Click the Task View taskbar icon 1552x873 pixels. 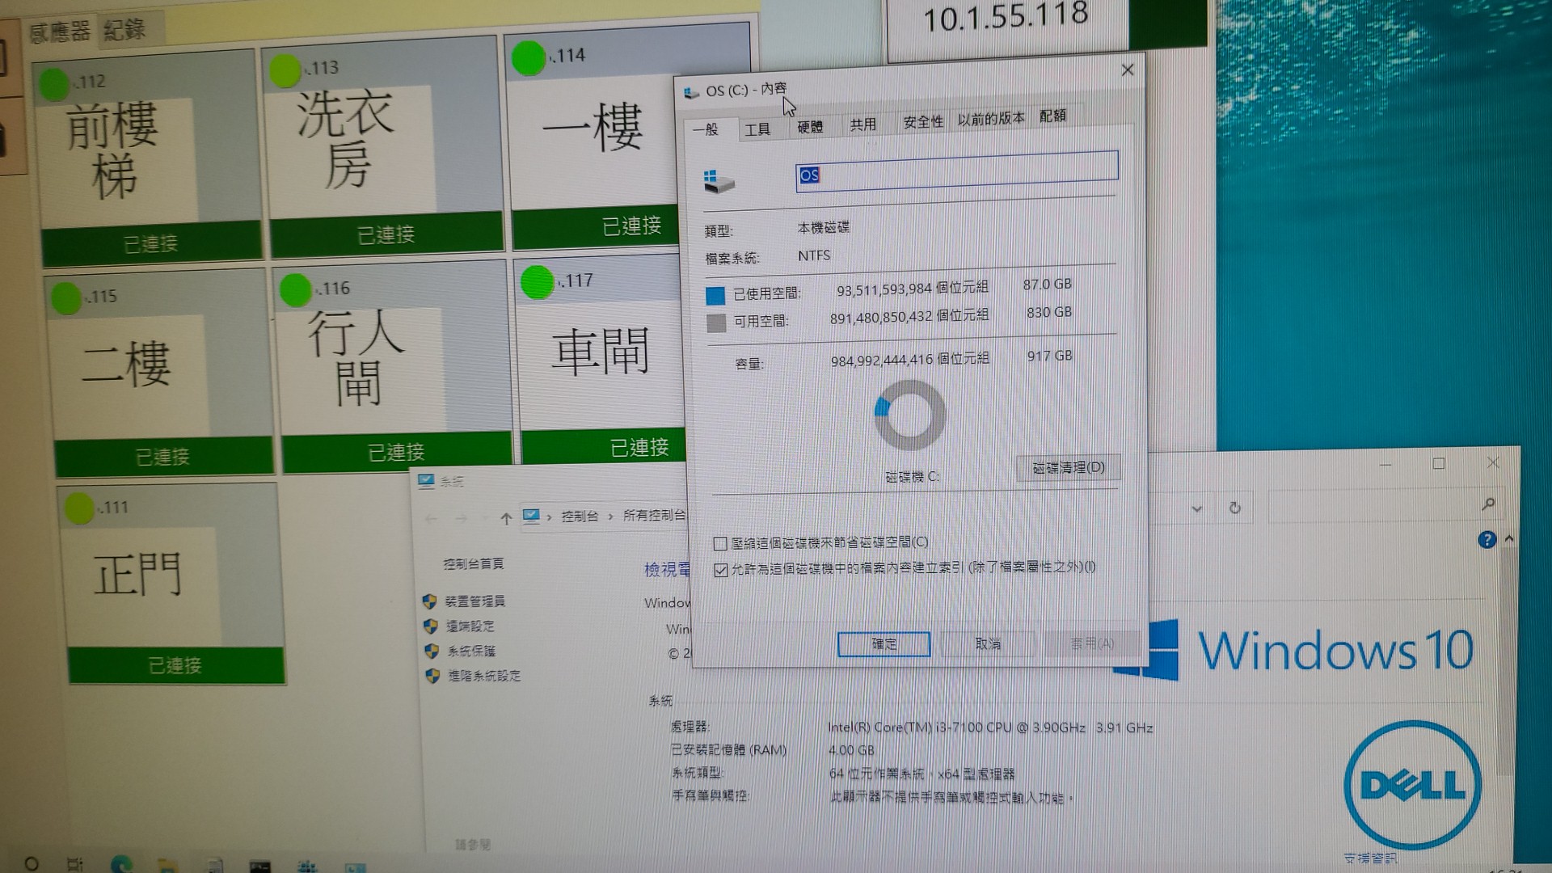point(74,864)
